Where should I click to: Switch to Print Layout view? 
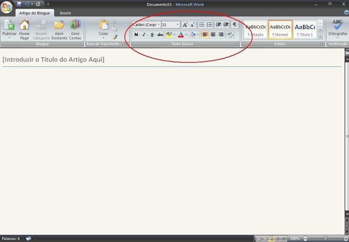pyautogui.click(x=259, y=239)
